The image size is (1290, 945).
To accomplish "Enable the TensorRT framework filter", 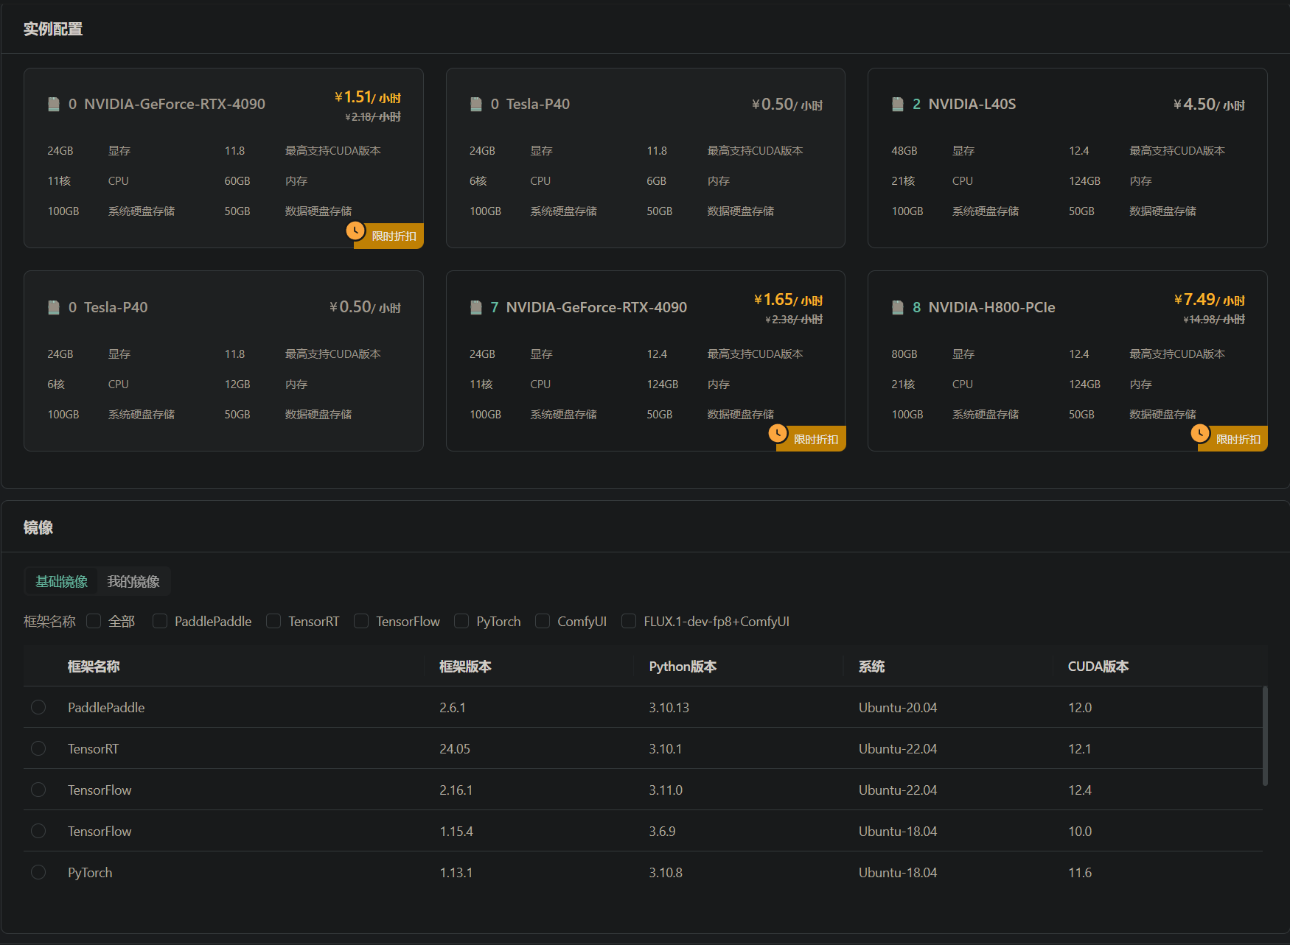I will [273, 621].
